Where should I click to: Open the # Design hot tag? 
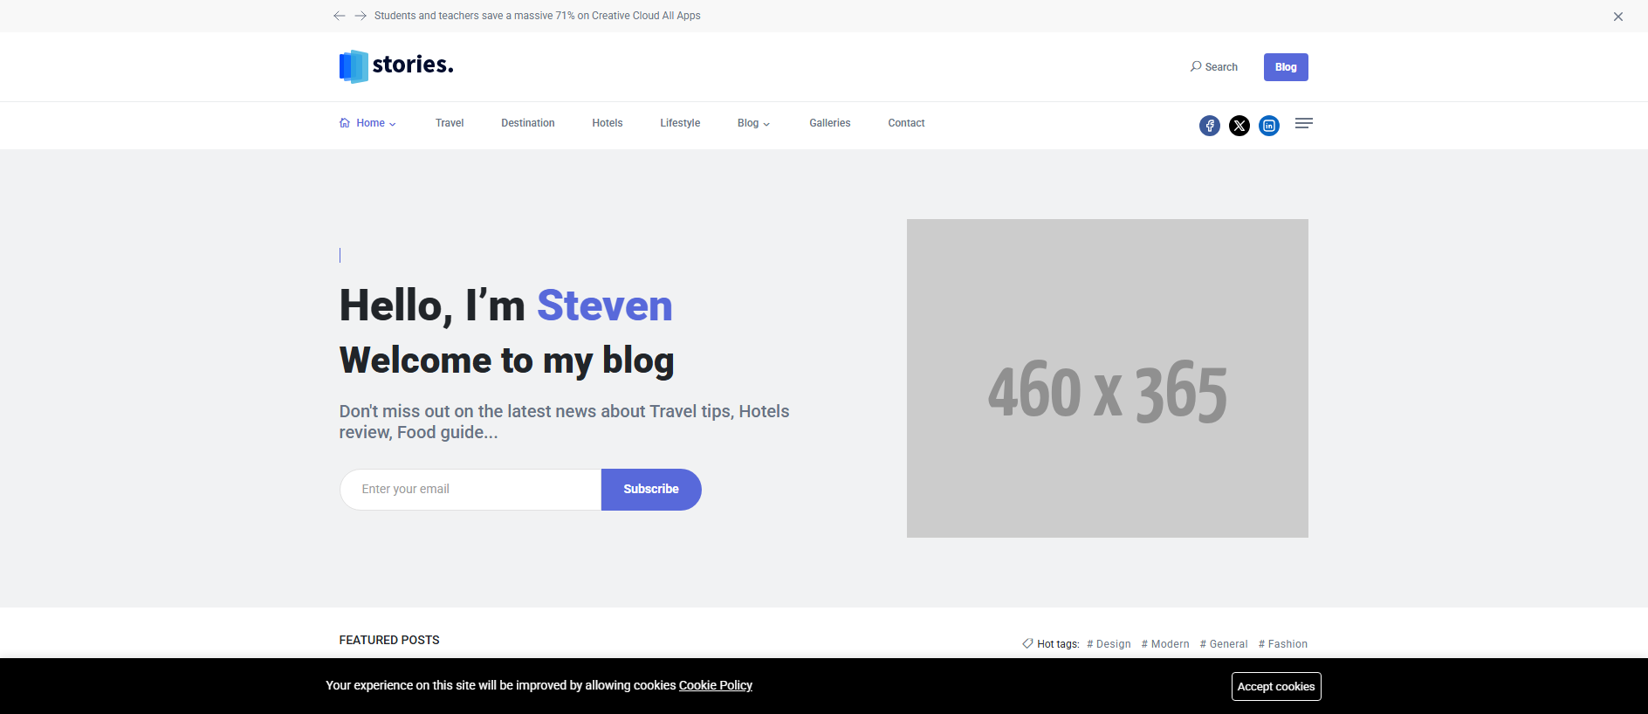tap(1109, 644)
